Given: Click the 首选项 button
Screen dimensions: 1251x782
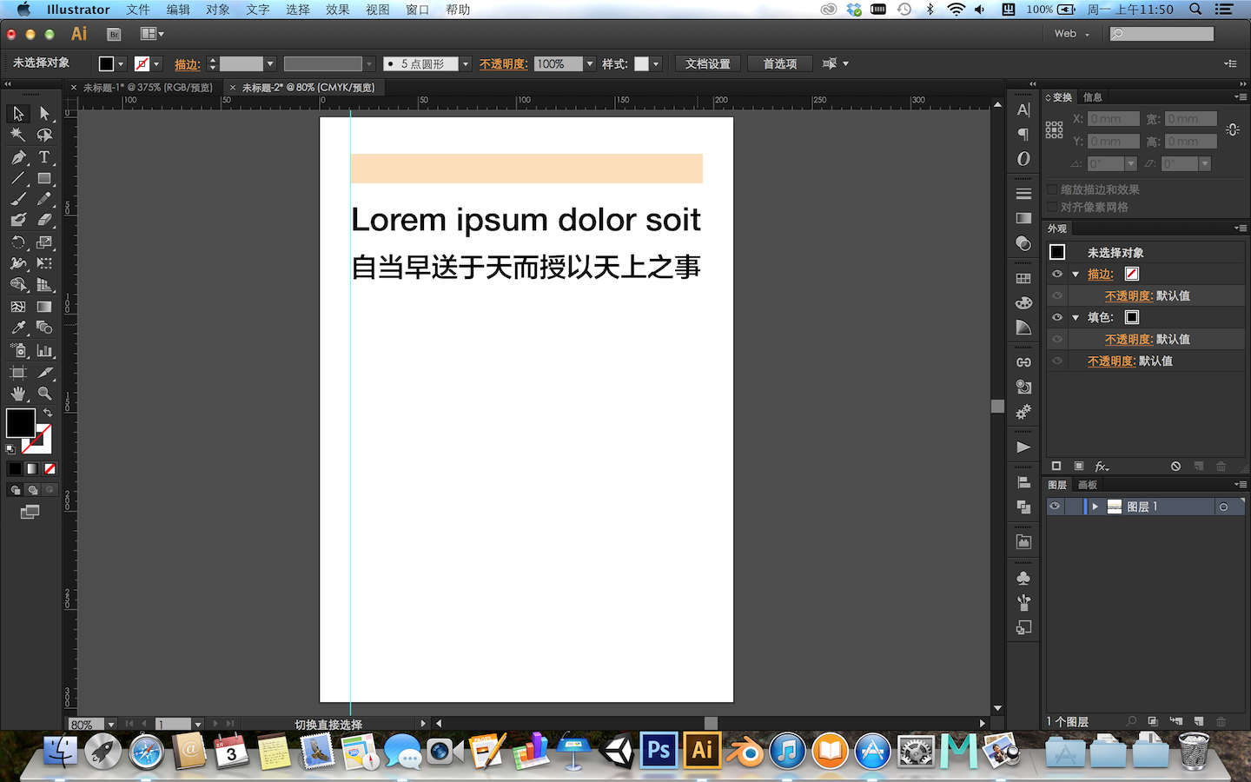Looking at the screenshot, I should 779,63.
